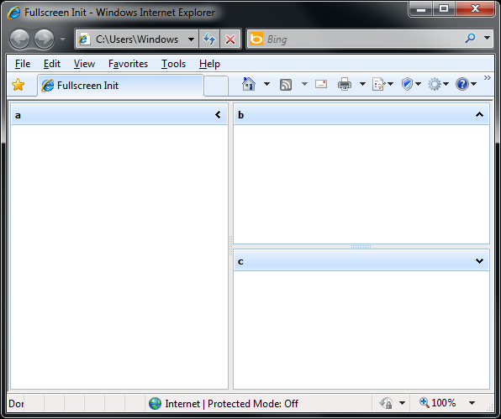501x419 pixels.
Task: Click the Back navigation button
Action: 20,39
